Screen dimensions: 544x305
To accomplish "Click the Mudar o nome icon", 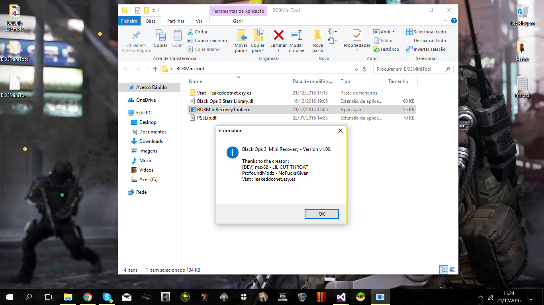I will point(296,35).
